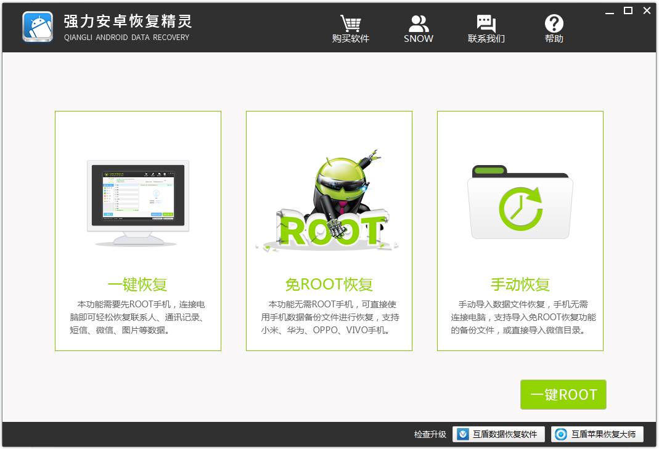Click the blue circle icon beside 互盾苹果恢复大师
Screen dimensions: 659x449
(x=561, y=434)
